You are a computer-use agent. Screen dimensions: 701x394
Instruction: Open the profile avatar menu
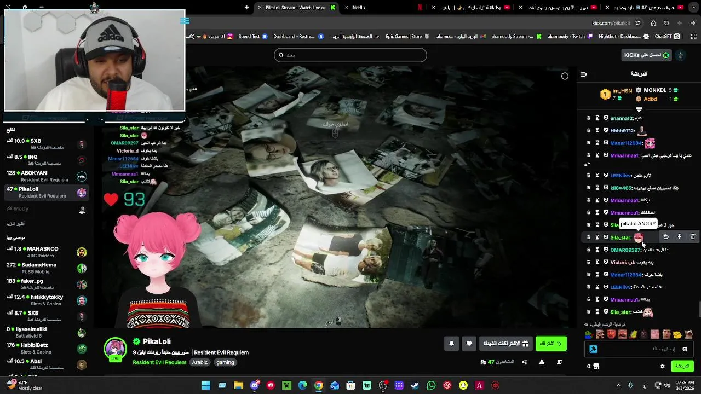tap(681, 55)
